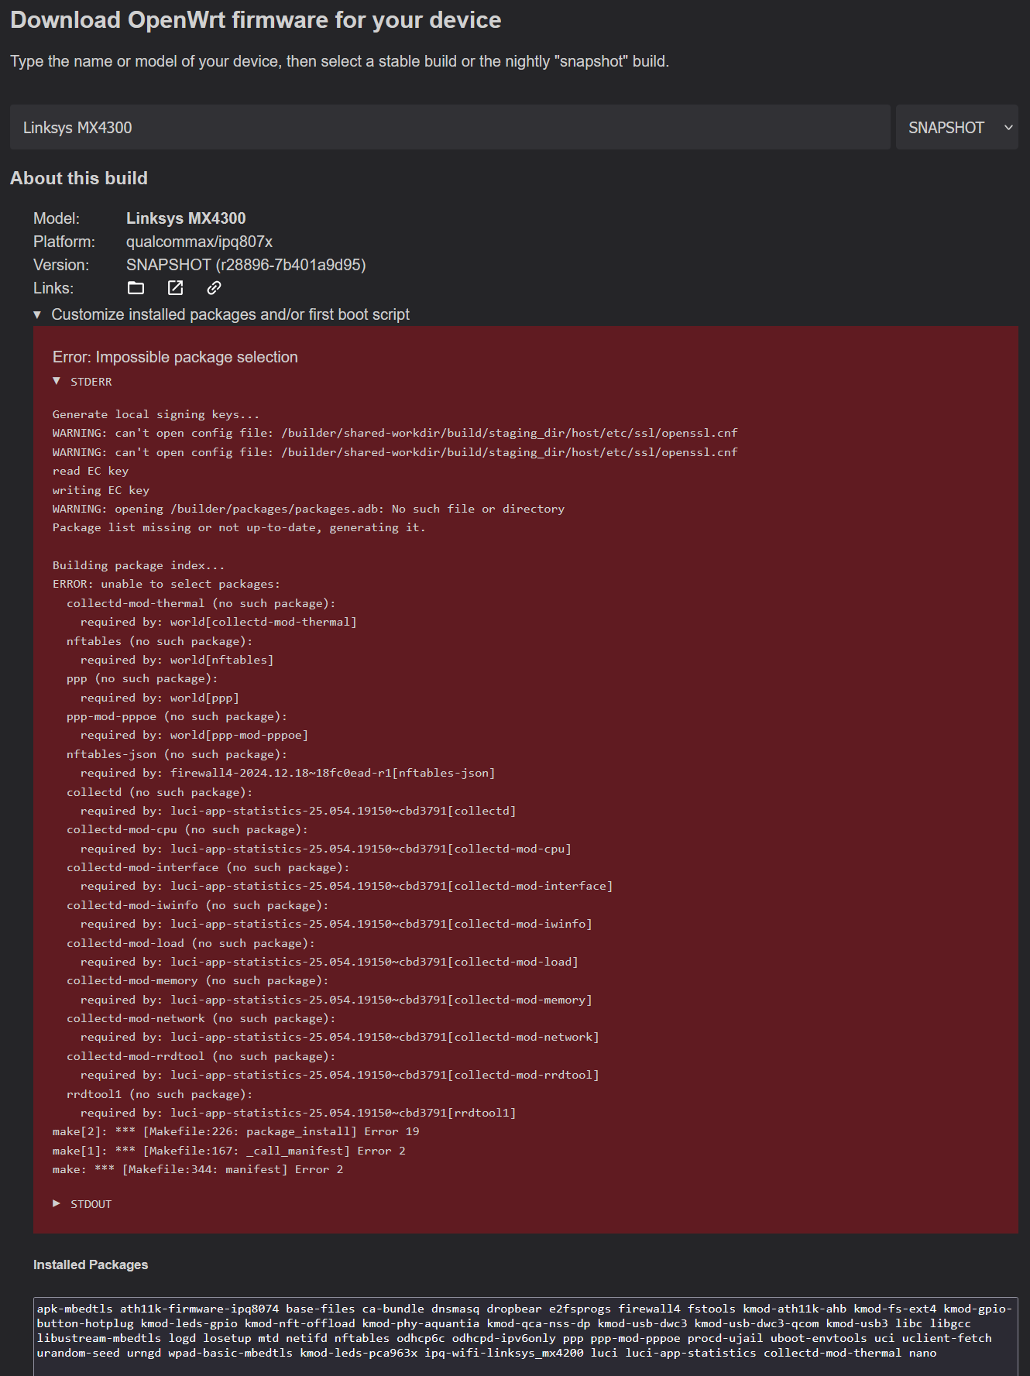Click the make manifest Error 2 line

[197, 1169]
